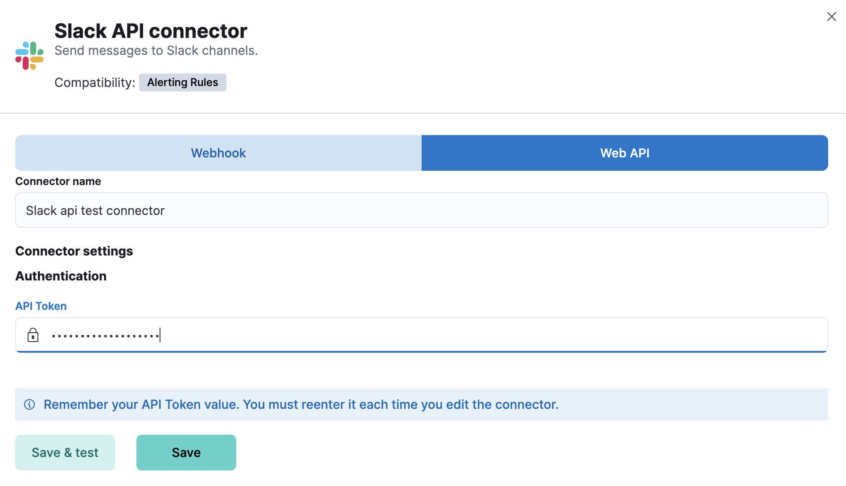
Task: Switch to the Webhook tab
Action: (218, 152)
